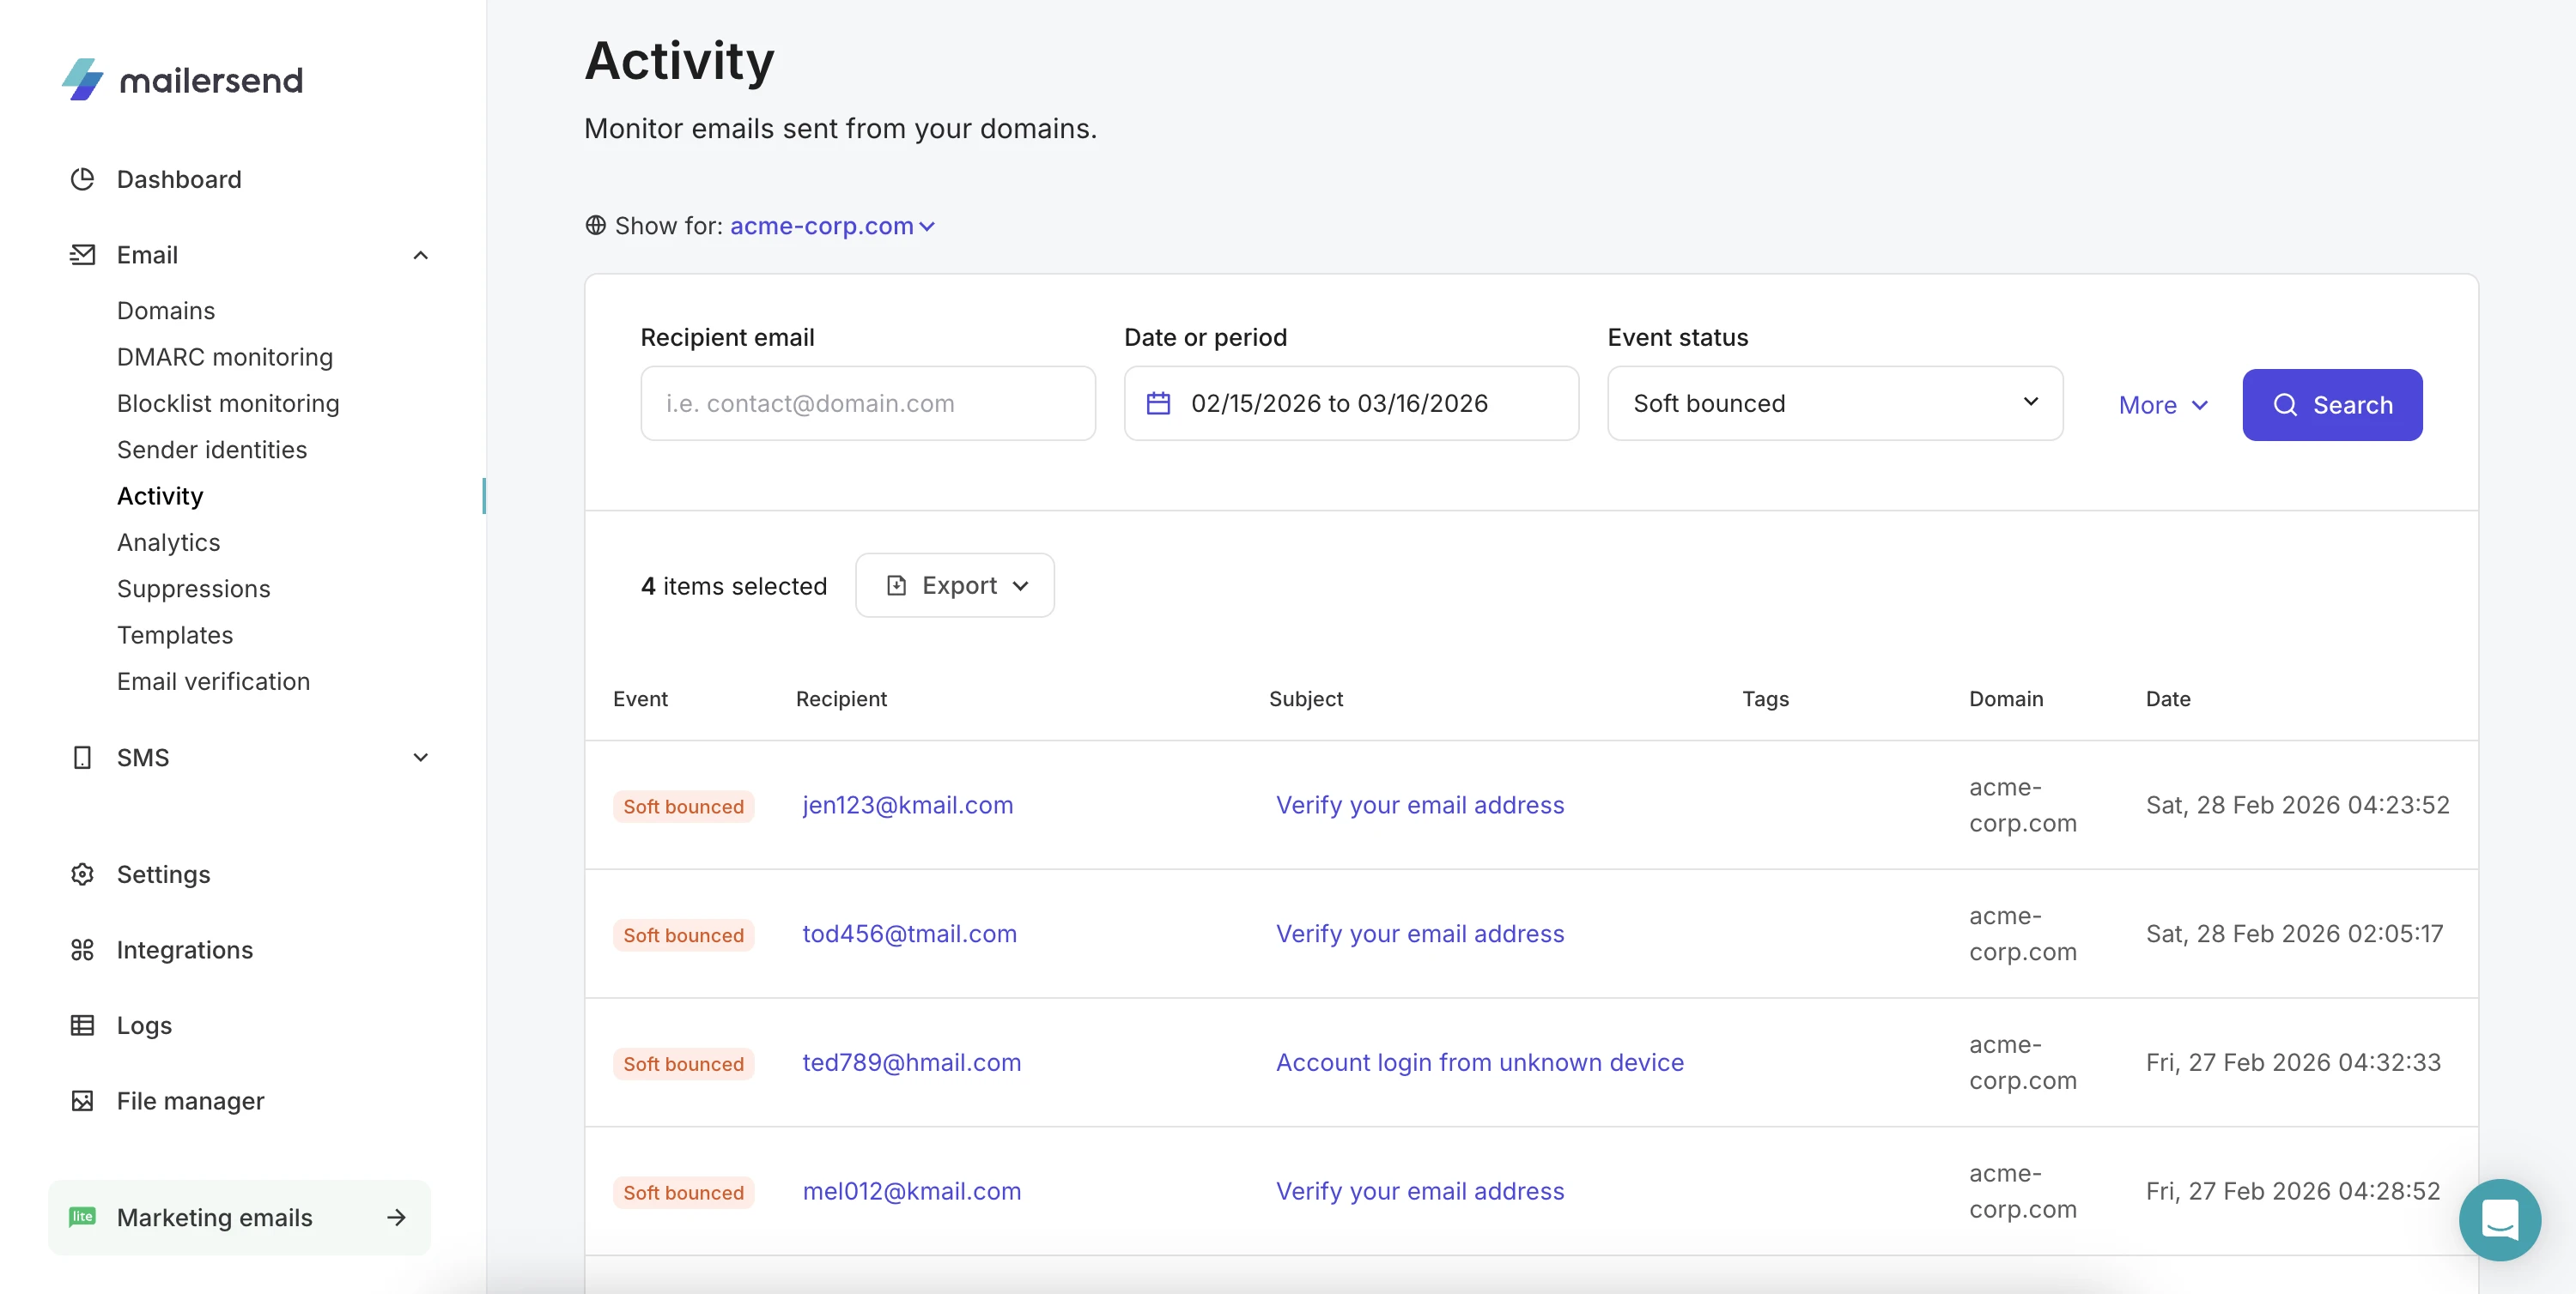The height and width of the screenshot is (1294, 2576).
Task: Open the Export dropdown
Action: [x=954, y=584]
